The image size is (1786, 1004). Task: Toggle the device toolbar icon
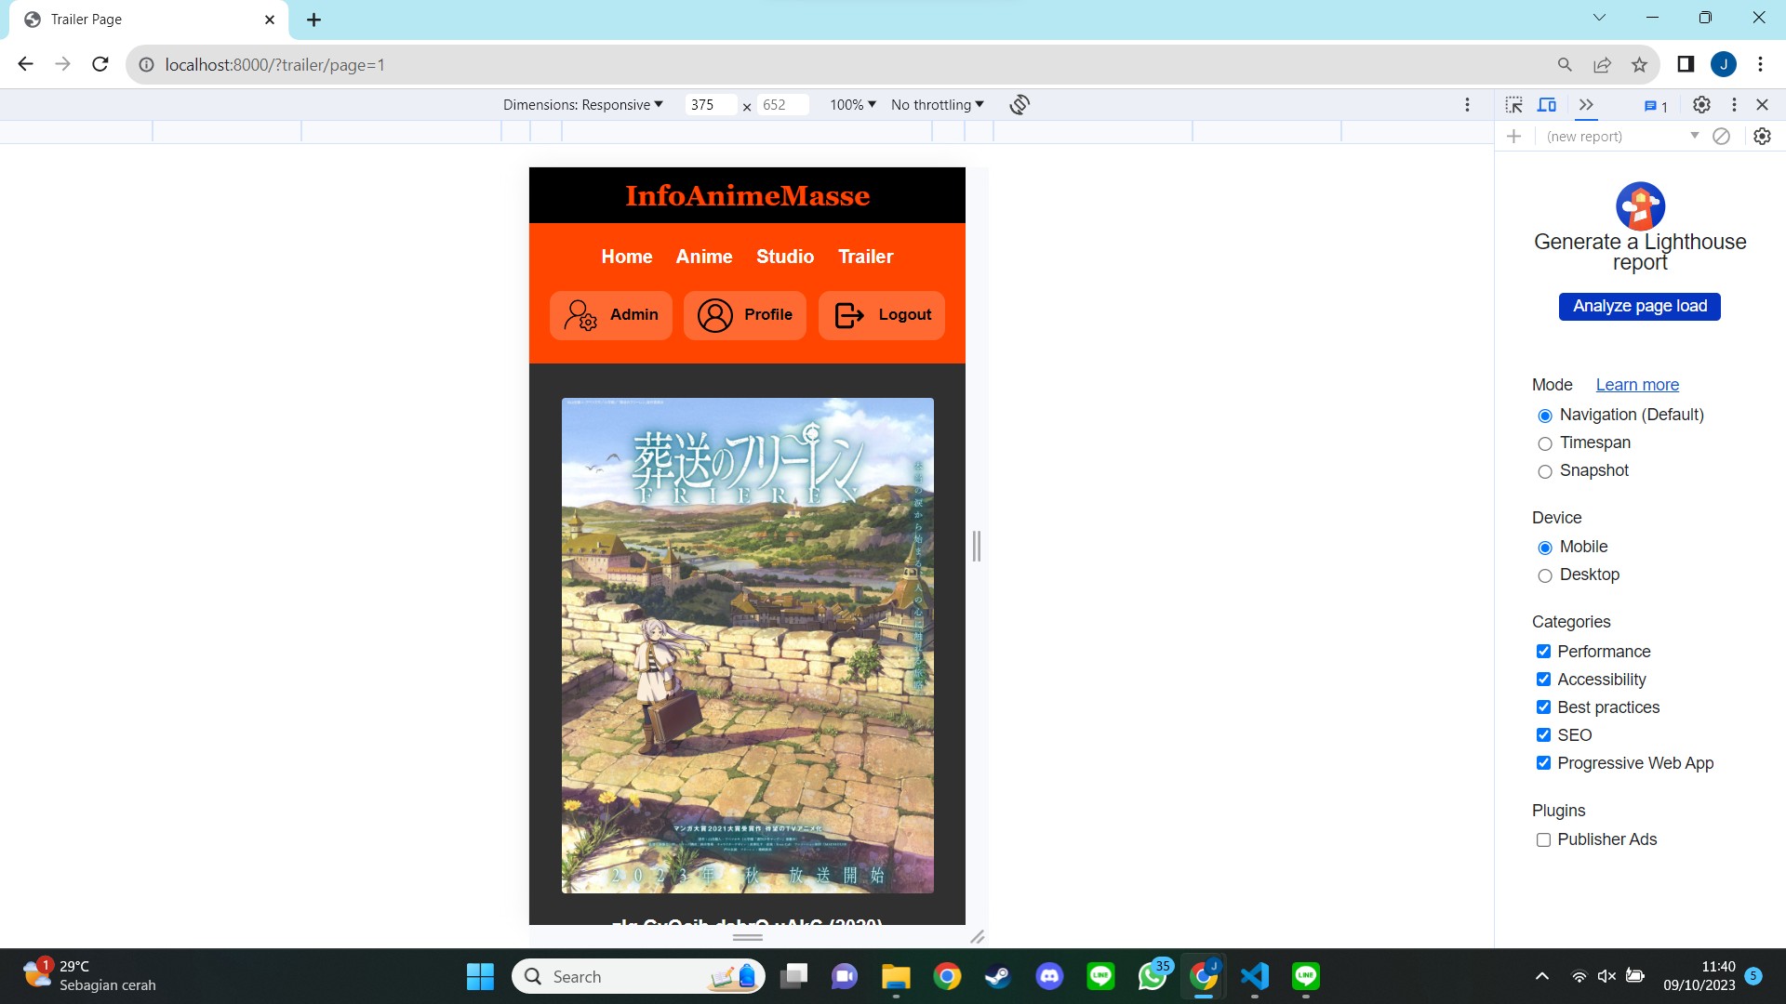click(1547, 105)
